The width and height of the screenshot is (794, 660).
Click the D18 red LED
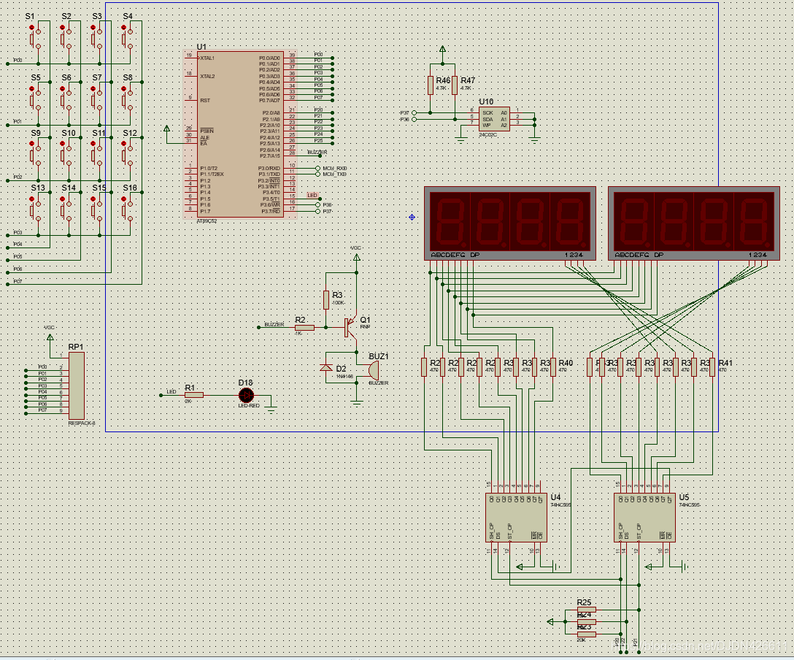click(247, 395)
